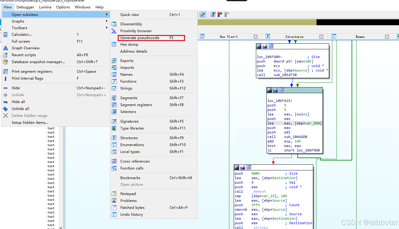Set node color on loc_106FA09 block
This screenshot has height=229, width=399.
tap(259, 46)
